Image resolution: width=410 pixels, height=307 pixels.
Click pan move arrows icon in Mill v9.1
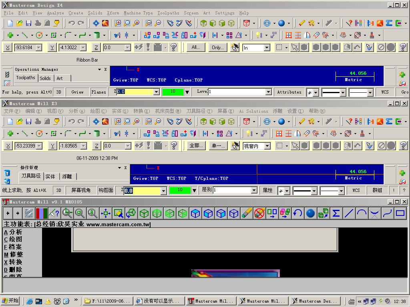click(106, 213)
